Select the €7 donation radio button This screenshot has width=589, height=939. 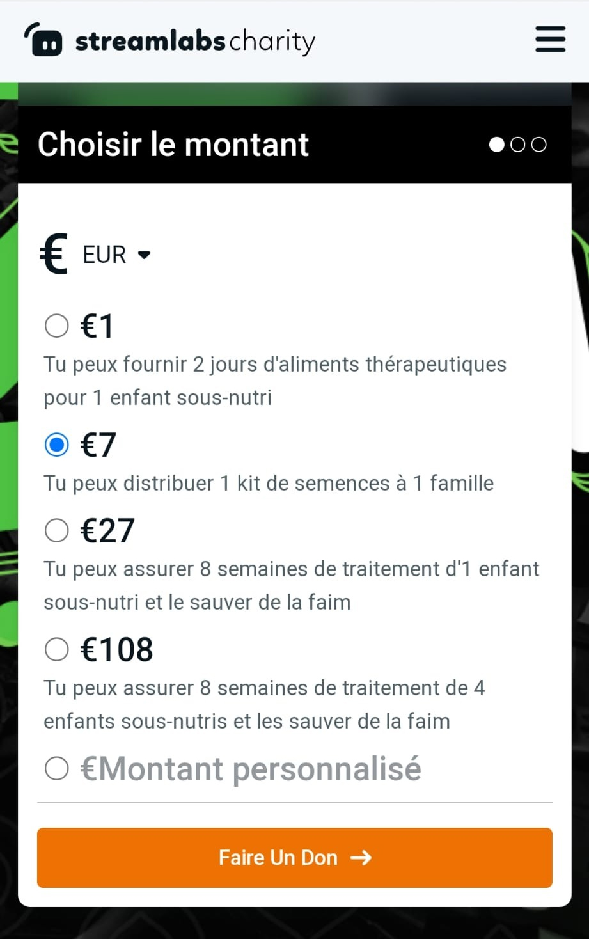click(57, 445)
